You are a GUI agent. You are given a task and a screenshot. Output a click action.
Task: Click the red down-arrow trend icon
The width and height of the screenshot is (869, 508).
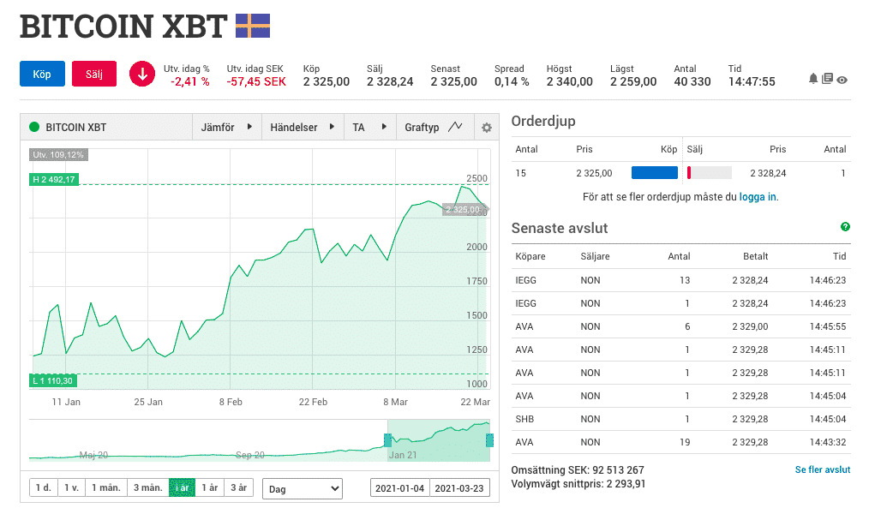pyautogui.click(x=142, y=75)
